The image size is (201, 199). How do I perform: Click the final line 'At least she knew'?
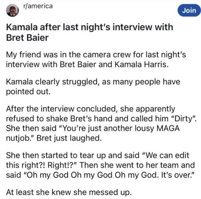pyautogui.click(x=69, y=192)
